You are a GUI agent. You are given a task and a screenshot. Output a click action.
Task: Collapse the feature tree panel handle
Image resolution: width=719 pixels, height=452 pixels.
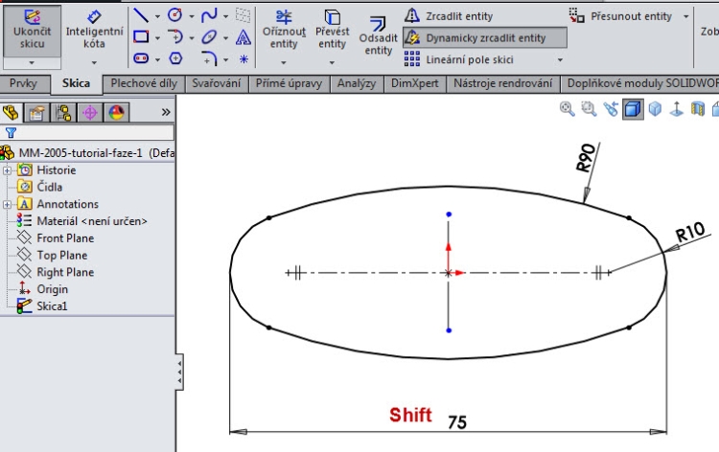(x=179, y=372)
